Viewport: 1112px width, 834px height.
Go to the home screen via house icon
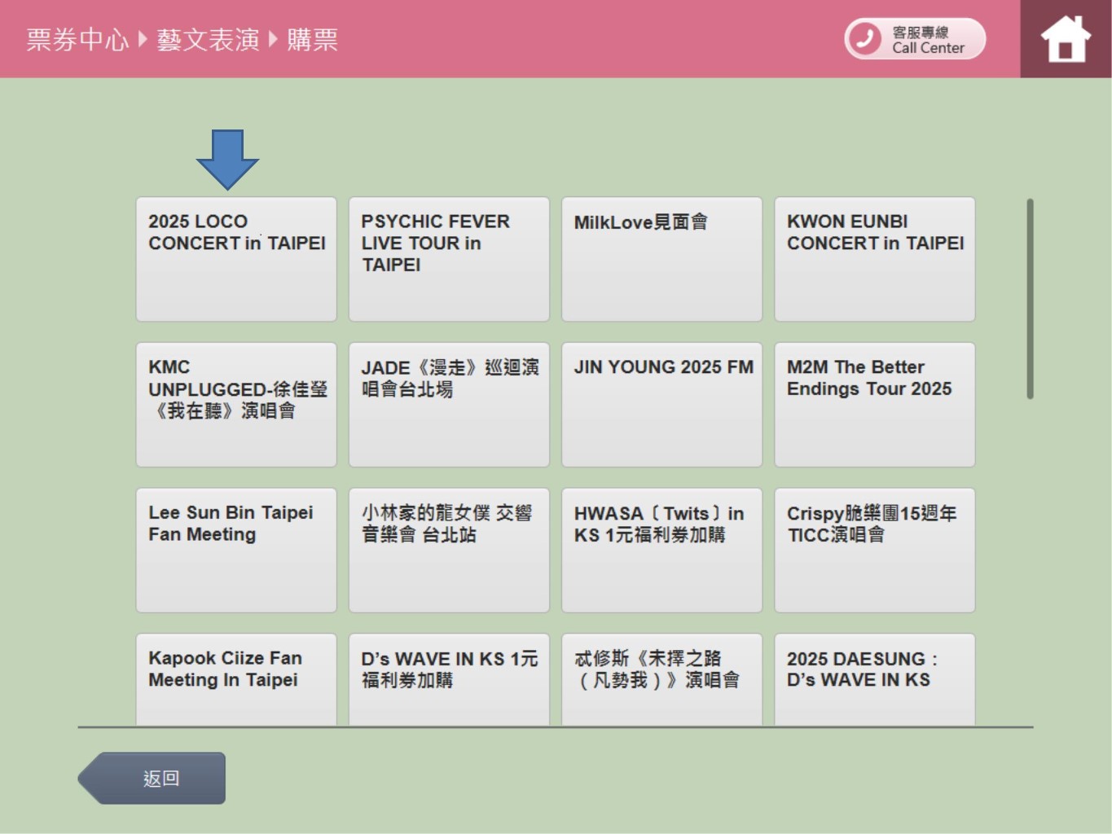tap(1065, 39)
